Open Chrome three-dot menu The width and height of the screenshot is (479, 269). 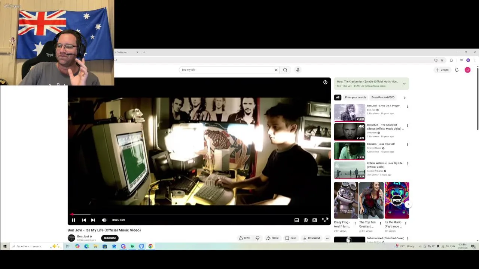tap(475, 60)
